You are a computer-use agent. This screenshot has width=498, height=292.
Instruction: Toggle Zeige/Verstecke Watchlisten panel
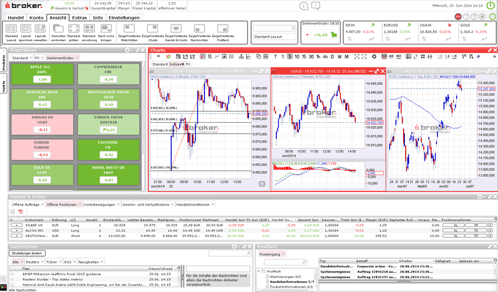[129, 29]
